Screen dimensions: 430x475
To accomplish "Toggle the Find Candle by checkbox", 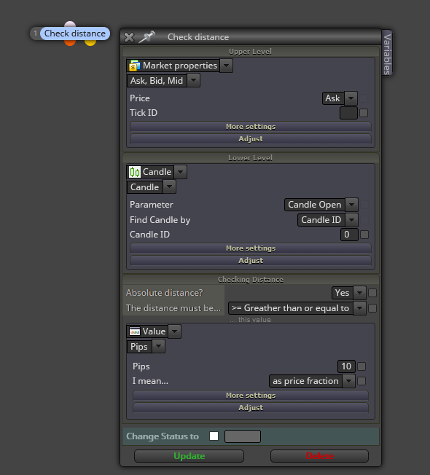I will 364,220.
